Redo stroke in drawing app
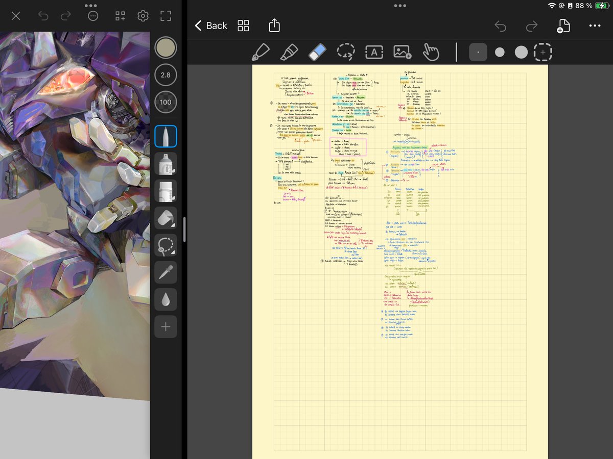613x459 pixels. pos(66,16)
